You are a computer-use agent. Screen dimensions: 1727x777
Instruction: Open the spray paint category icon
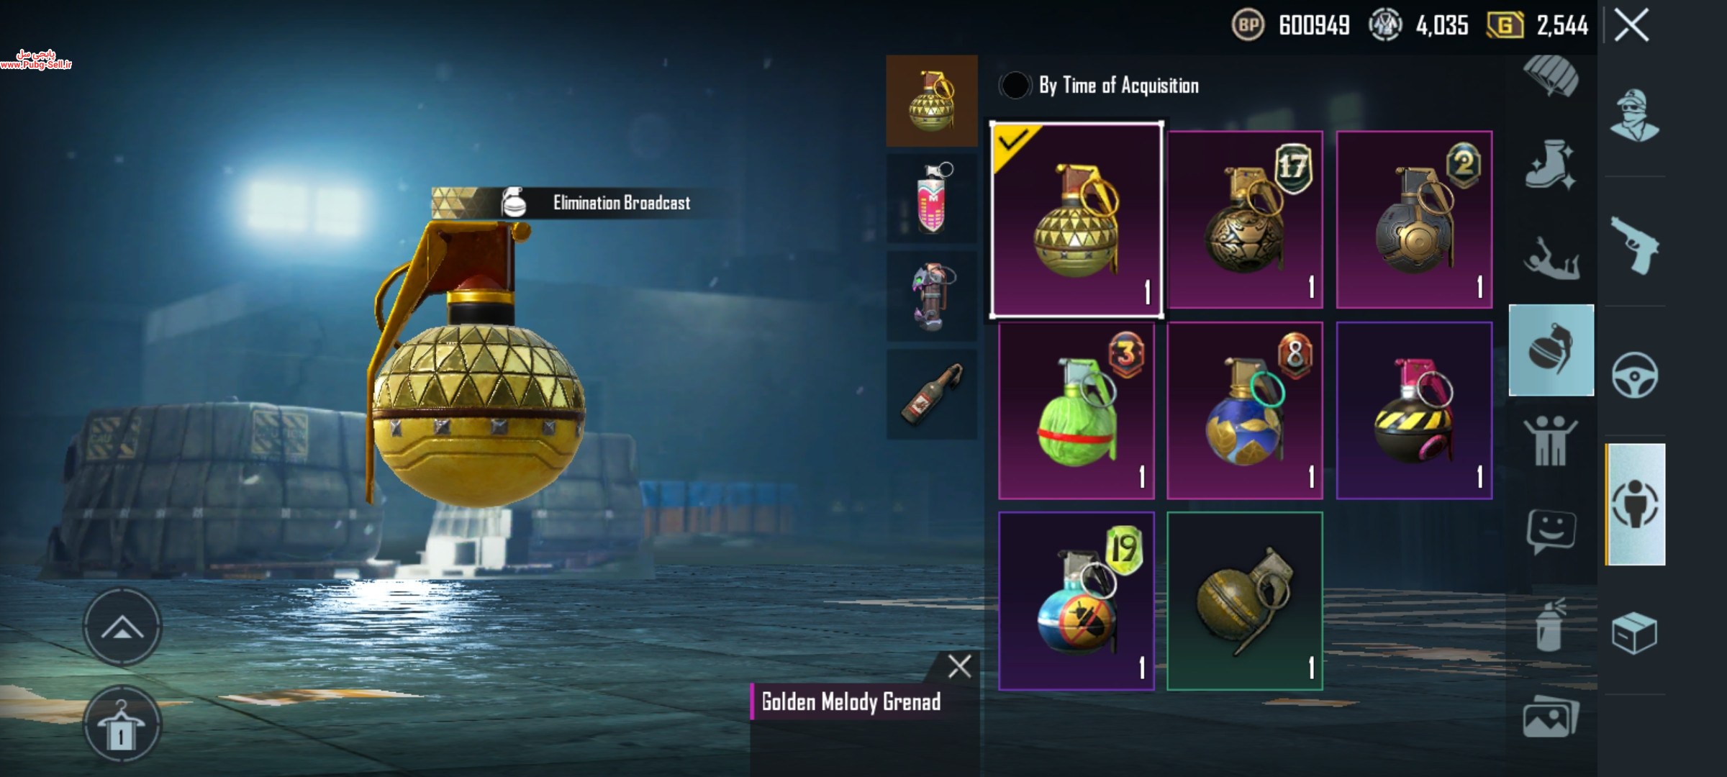click(1550, 624)
